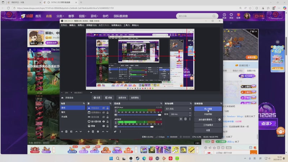Stop streaming with 停止直播 button
This screenshot has height=162, width=288.
pyautogui.click(x=208, y=109)
